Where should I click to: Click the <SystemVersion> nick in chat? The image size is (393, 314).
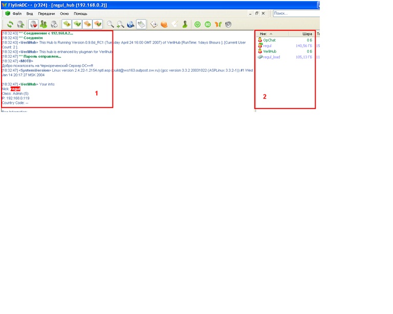click(35, 71)
